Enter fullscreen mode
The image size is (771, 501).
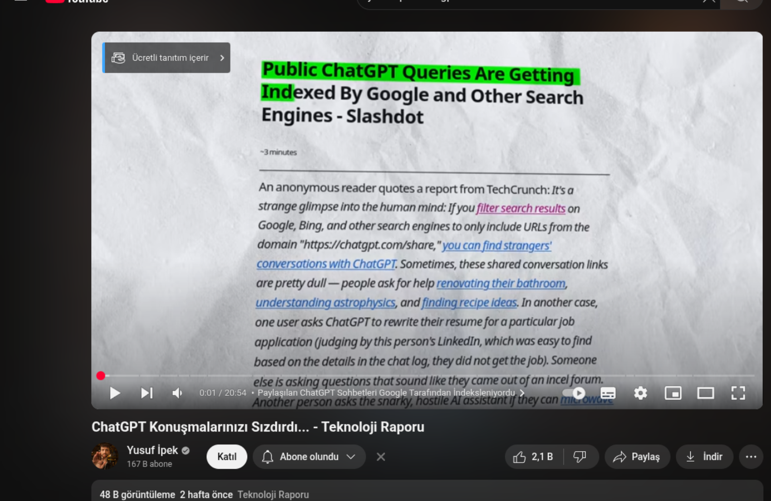pos(738,393)
